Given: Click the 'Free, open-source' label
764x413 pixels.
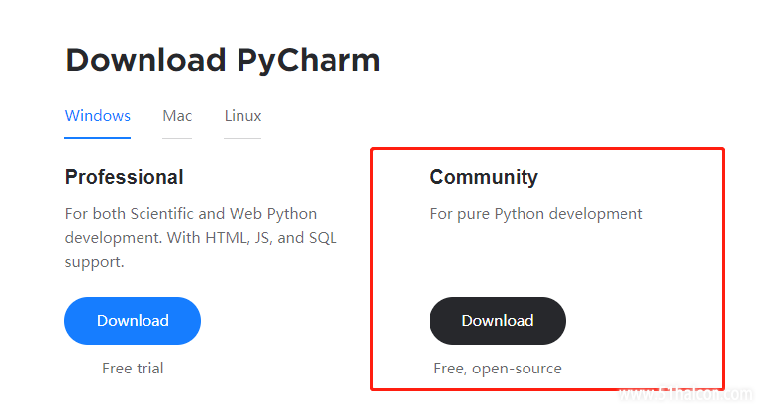Looking at the screenshot, I should [498, 369].
